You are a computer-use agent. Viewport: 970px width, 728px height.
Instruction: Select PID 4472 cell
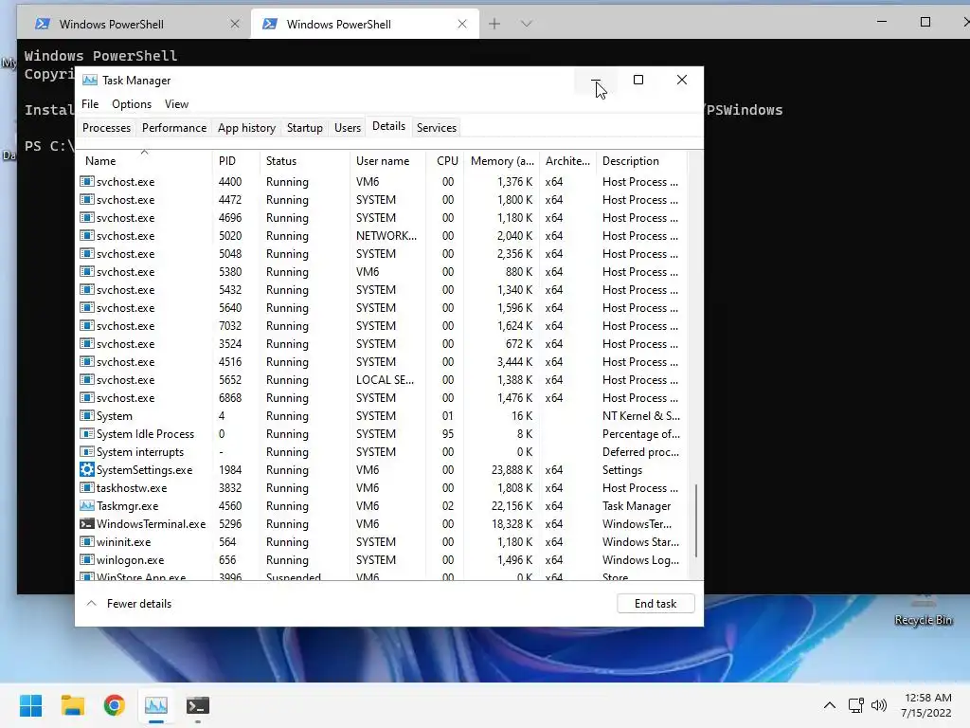click(x=229, y=200)
